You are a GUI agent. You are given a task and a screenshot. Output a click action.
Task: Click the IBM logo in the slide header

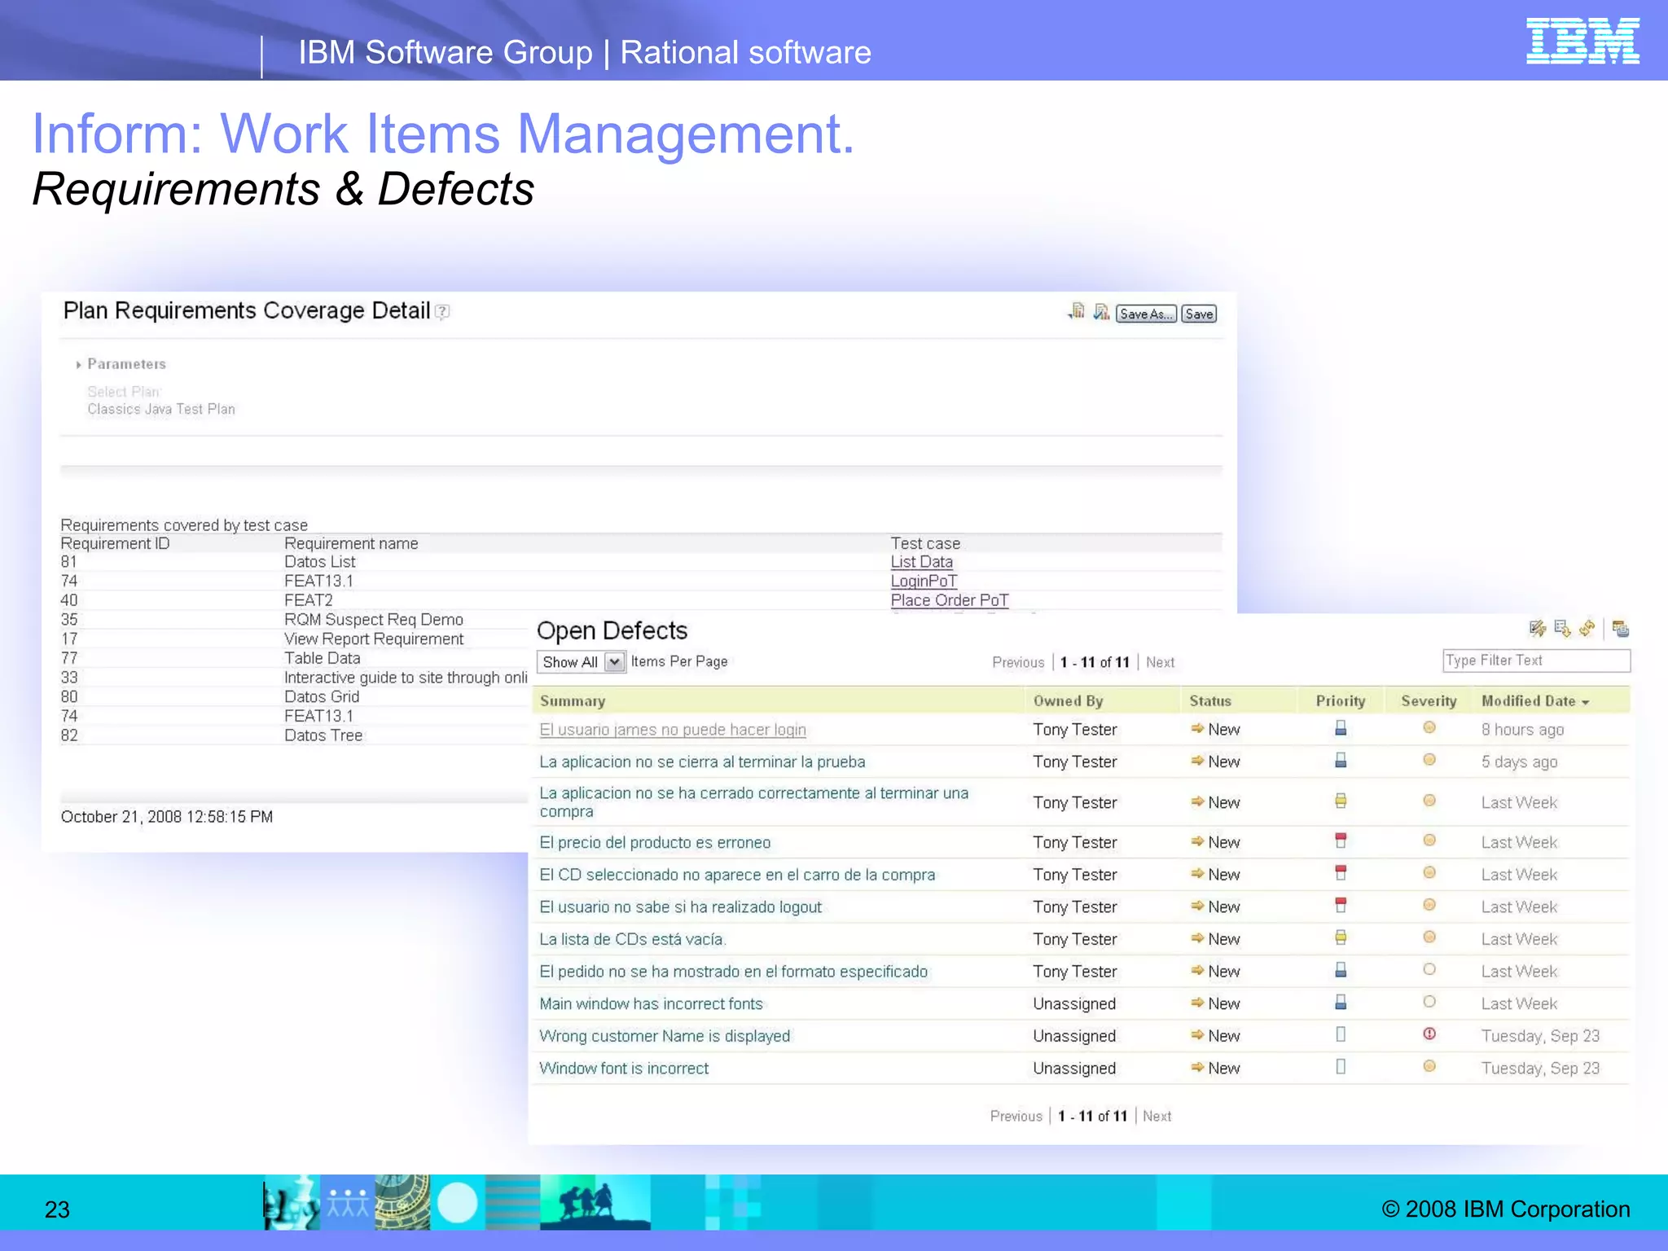click(1582, 41)
